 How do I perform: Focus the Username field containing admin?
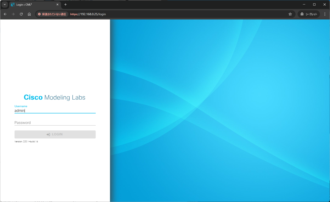(x=55, y=111)
